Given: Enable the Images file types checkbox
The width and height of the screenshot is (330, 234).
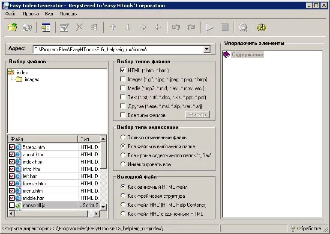Looking at the screenshot, I should (123, 79).
